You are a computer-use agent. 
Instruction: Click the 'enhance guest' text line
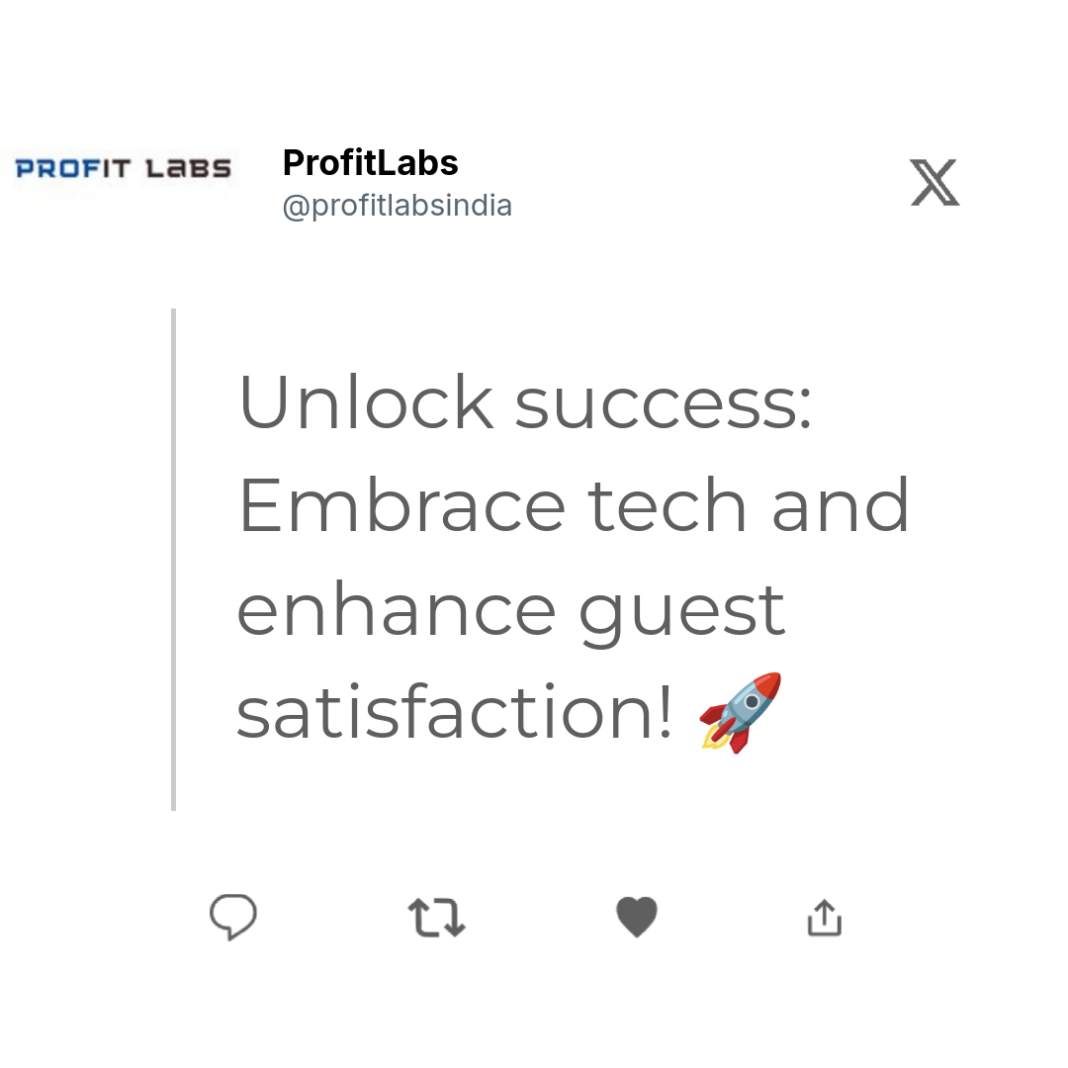click(x=511, y=612)
